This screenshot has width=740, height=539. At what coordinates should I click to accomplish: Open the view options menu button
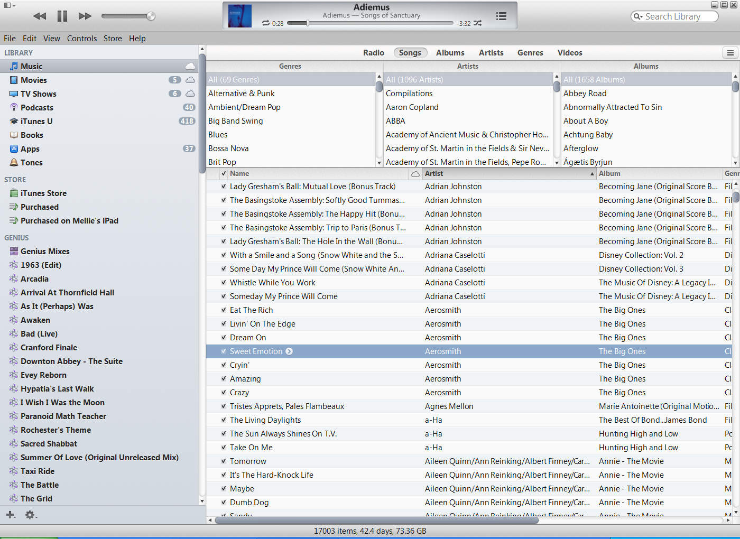pyautogui.click(x=730, y=53)
